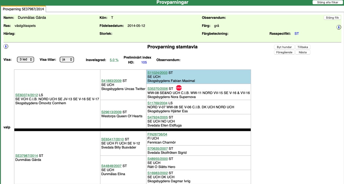The width and height of the screenshot is (344, 184).
Task: Click the Födelsedatum value 2014-05-12
Action: 136,26
